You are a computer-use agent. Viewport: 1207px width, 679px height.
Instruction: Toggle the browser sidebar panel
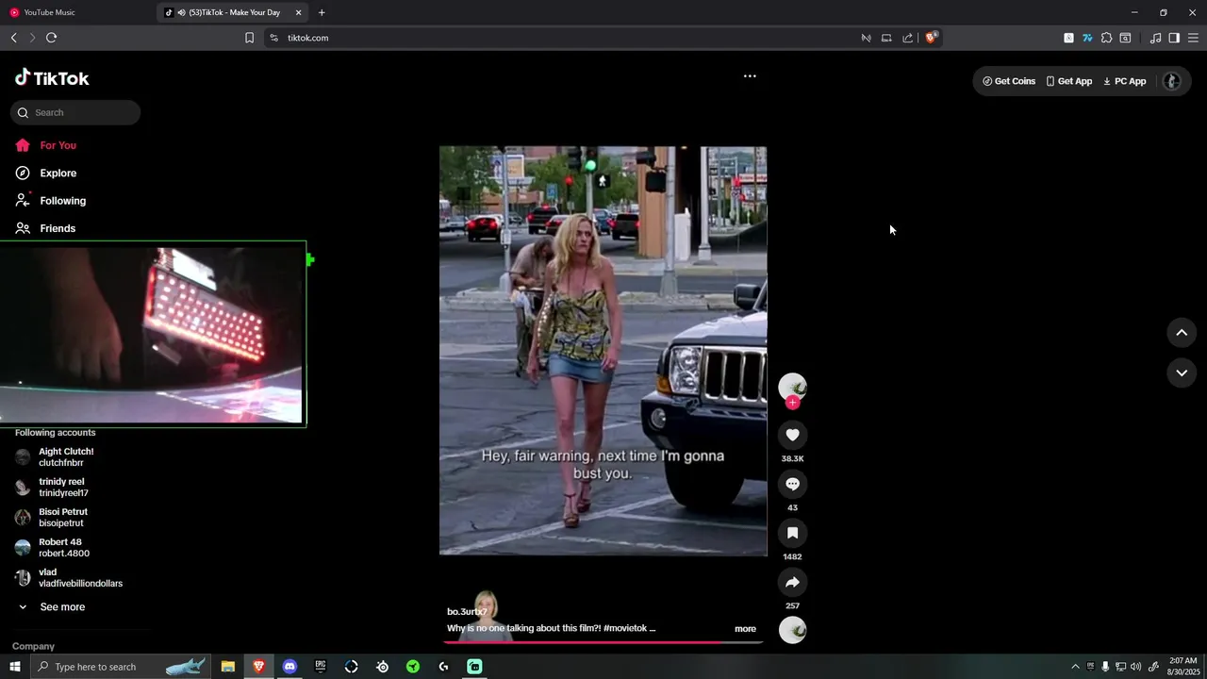point(1174,38)
